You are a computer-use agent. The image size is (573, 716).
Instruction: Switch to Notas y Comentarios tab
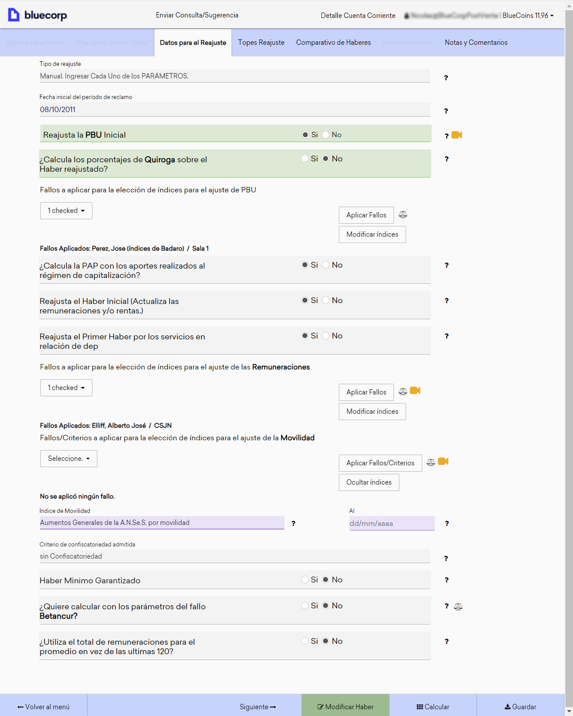pos(476,43)
